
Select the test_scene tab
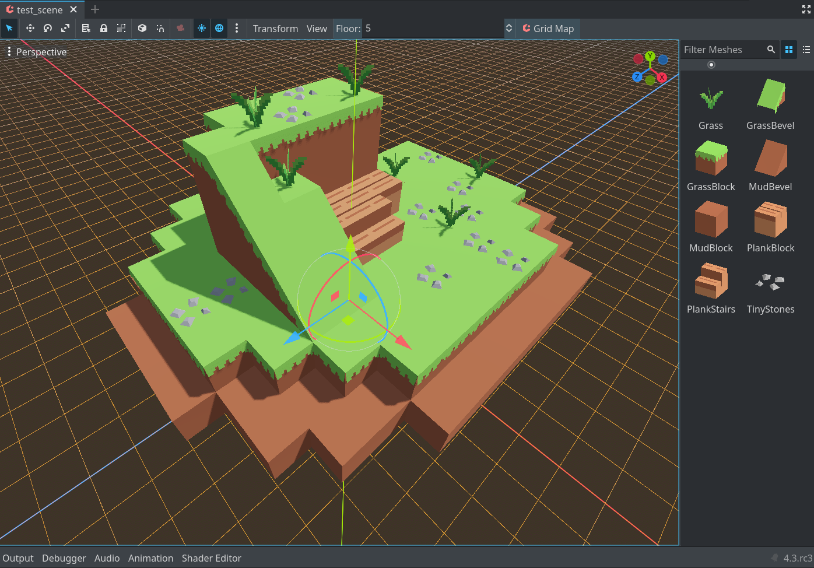coord(40,10)
